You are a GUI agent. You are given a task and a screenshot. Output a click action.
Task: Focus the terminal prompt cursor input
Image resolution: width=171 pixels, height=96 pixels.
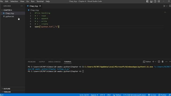[x=83, y=71]
